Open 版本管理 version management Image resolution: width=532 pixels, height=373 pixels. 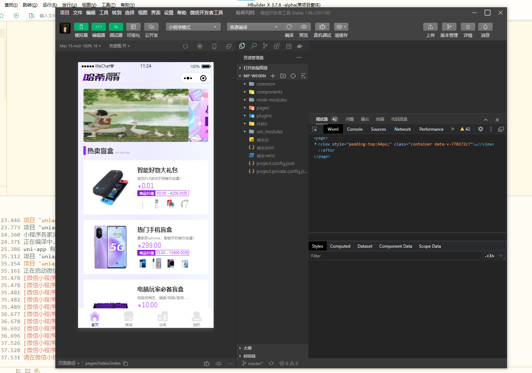449,27
